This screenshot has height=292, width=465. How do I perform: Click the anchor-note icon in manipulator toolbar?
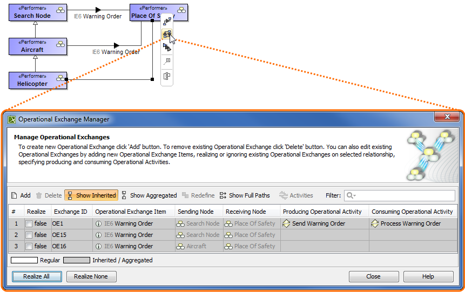point(167,62)
